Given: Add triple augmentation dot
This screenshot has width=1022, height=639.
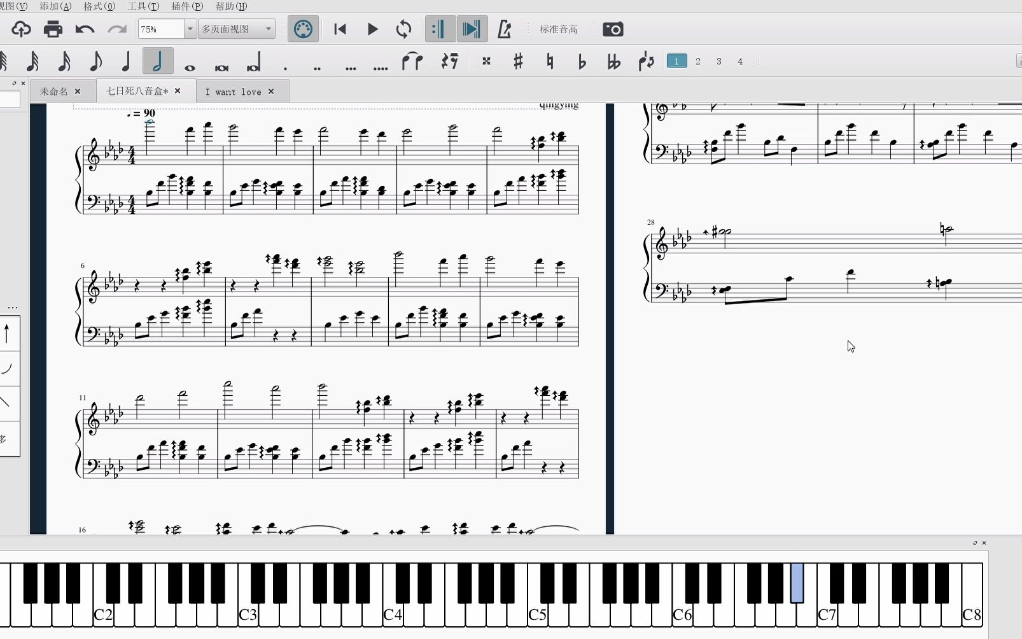Looking at the screenshot, I should pyautogui.click(x=350, y=67).
